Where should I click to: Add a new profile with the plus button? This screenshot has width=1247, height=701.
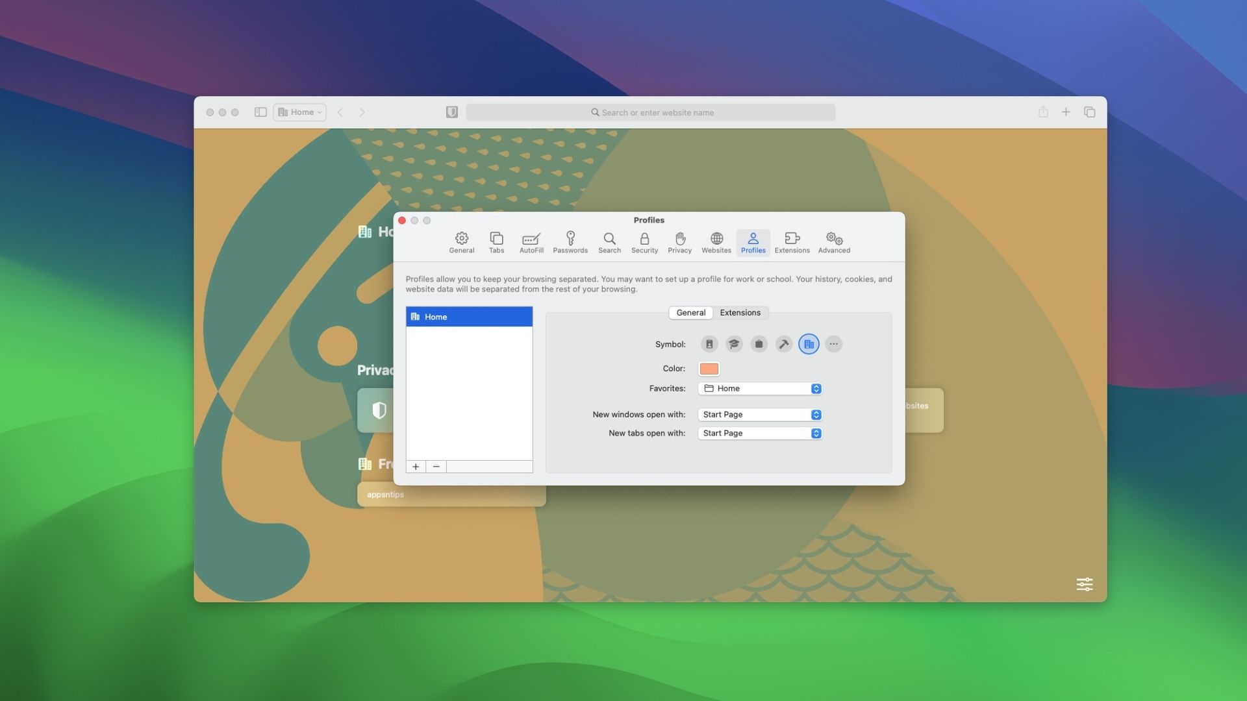coord(416,467)
